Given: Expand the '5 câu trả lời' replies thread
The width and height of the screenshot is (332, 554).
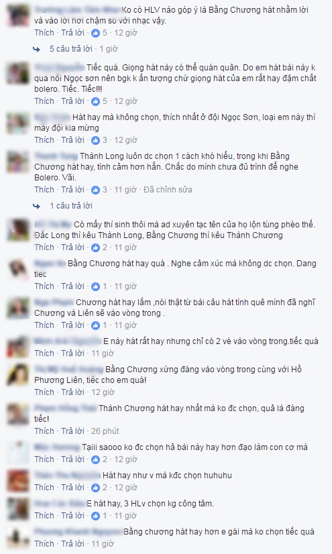Looking at the screenshot, I should (71, 49).
